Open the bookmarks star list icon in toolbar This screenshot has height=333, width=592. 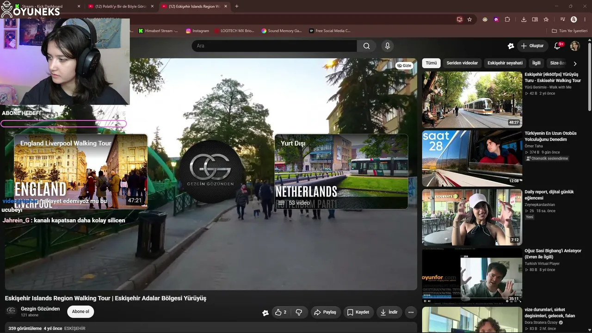(x=546, y=19)
